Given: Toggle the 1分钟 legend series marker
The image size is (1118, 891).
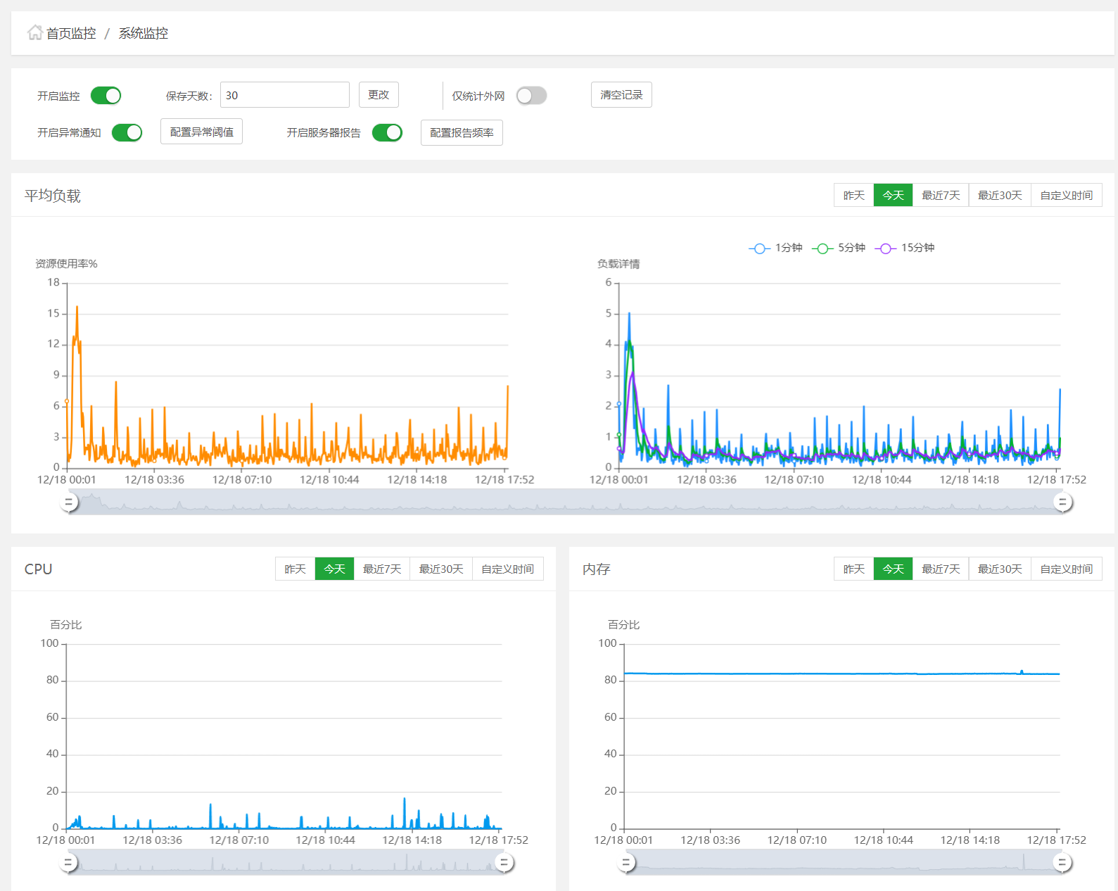Looking at the screenshot, I should [759, 248].
